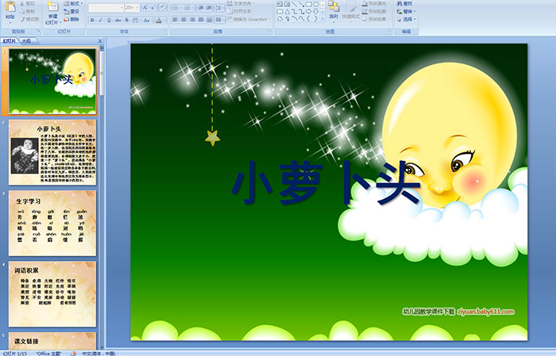556x356 pixels.
Task: Close the slides thumbnail pane
Action: pos(100,41)
